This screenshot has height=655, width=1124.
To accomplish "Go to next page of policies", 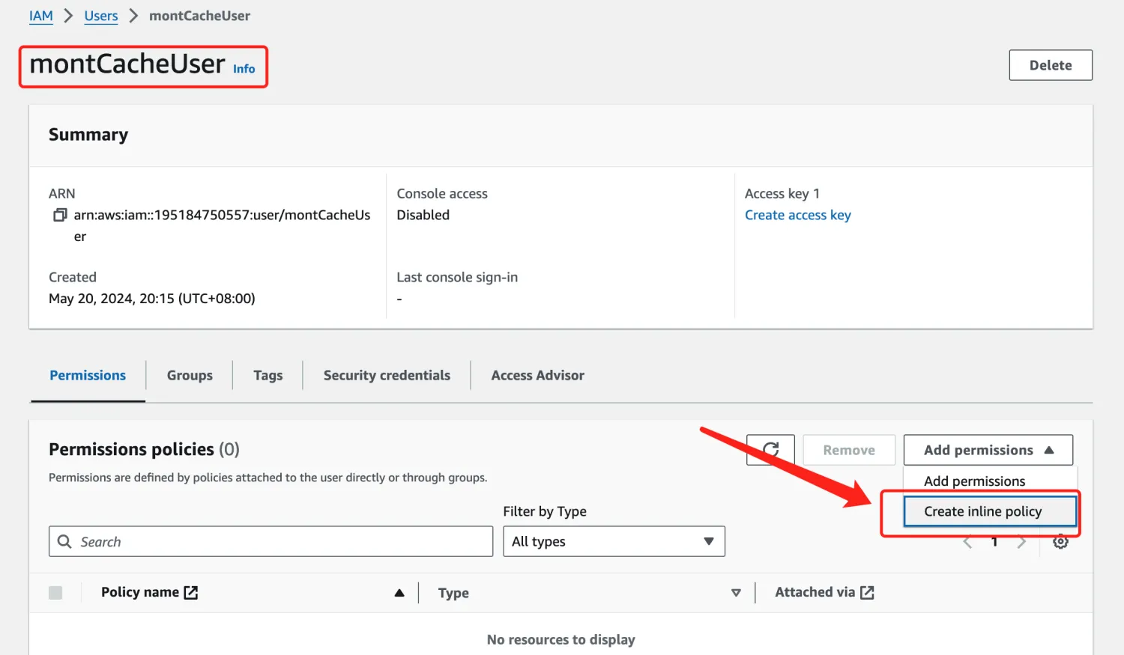I will [x=1021, y=542].
